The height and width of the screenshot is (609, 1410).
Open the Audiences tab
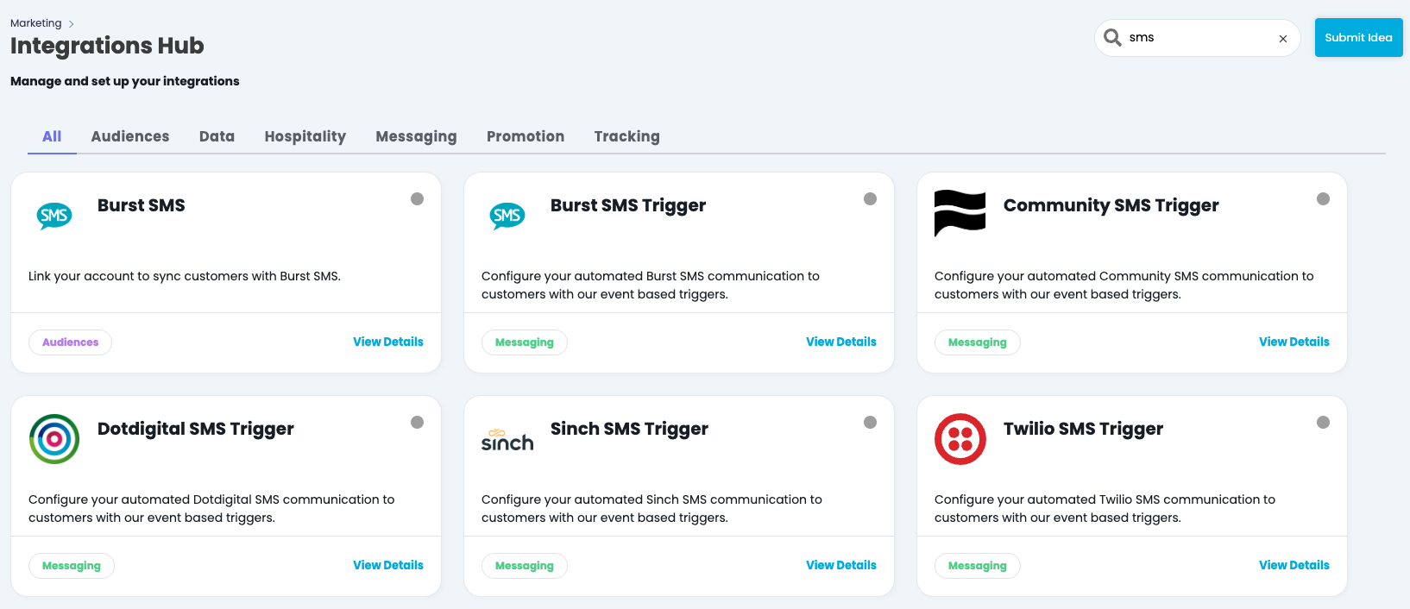[130, 136]
